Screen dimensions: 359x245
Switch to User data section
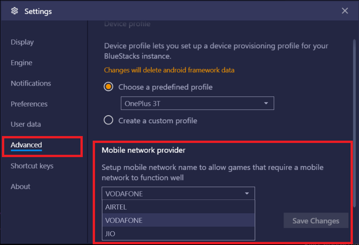[x=26, y=125]
